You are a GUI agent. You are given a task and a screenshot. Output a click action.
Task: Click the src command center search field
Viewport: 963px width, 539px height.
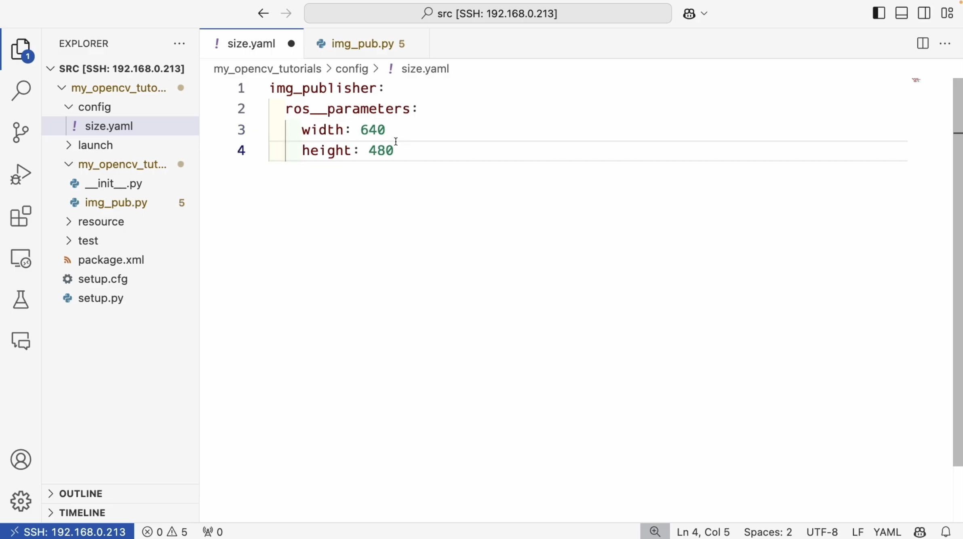tap(488, 13)
